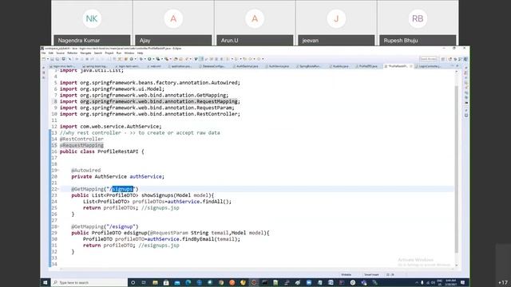
Task: Open the Run button dropdown arrow
Action: click(153, 59)
